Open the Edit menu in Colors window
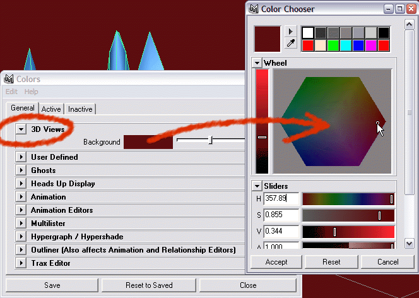This screenshot has height=298, width=419. 11,92
